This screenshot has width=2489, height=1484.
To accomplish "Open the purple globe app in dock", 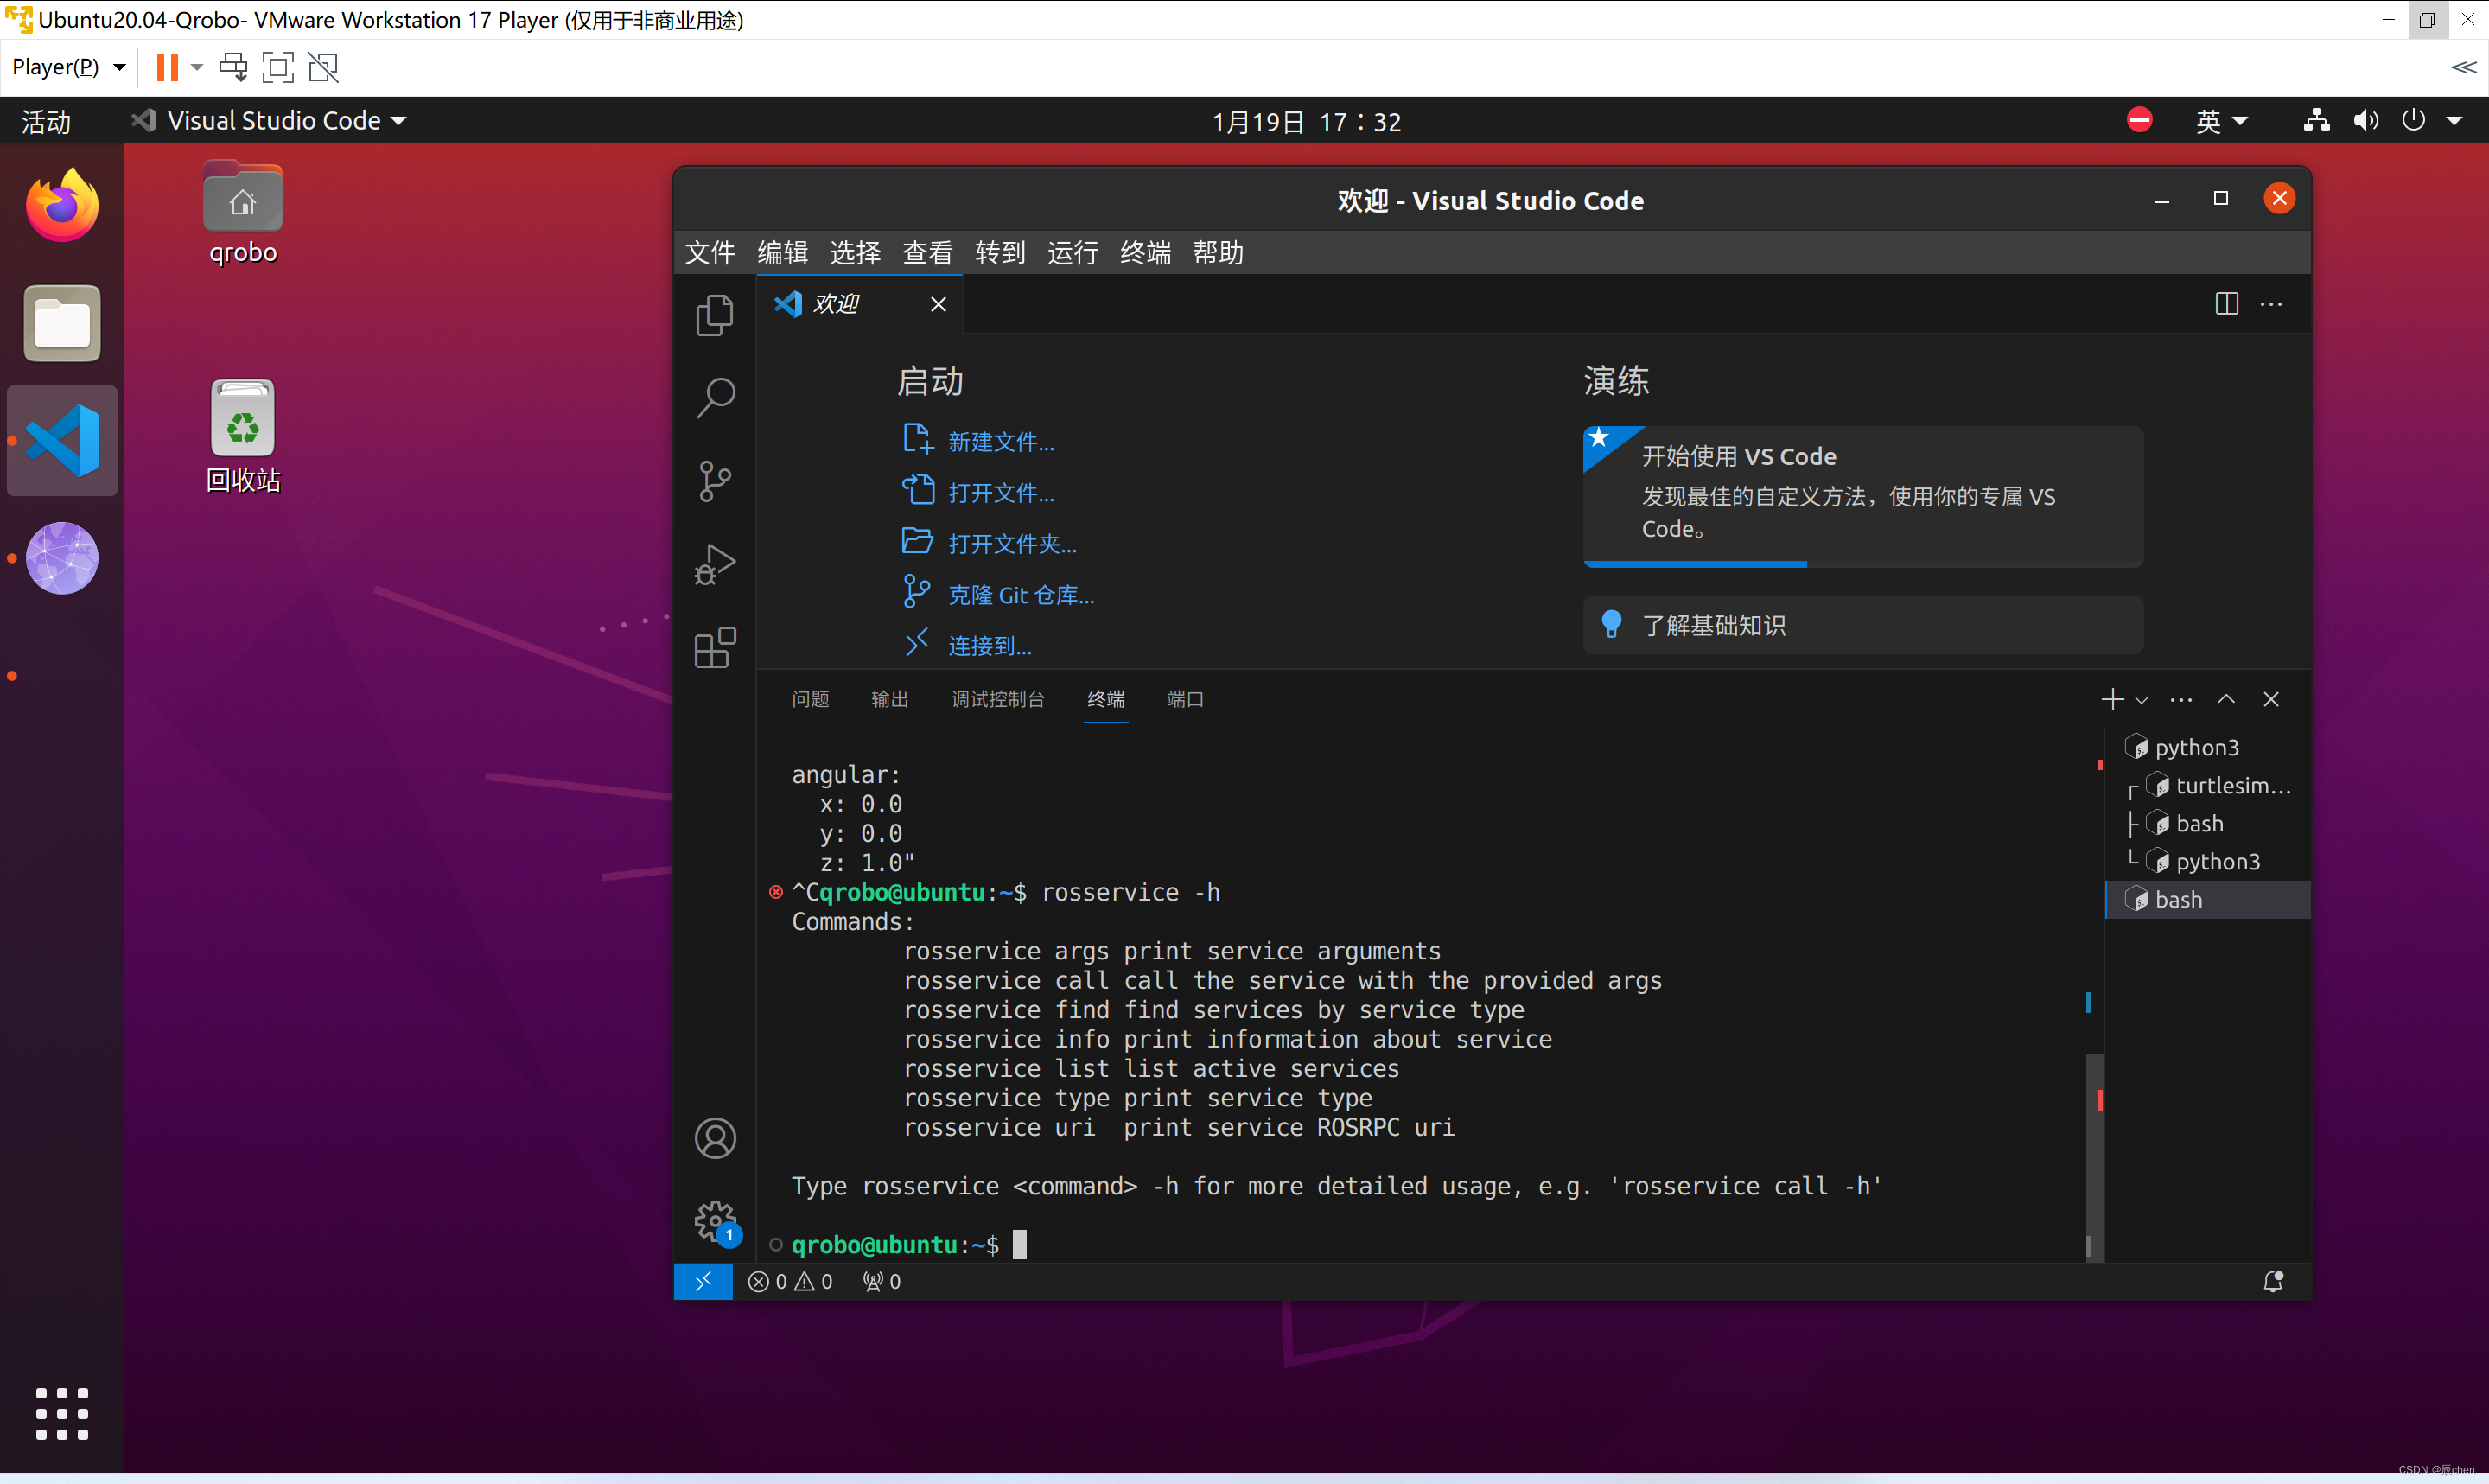I will click(x=62, y=558).
